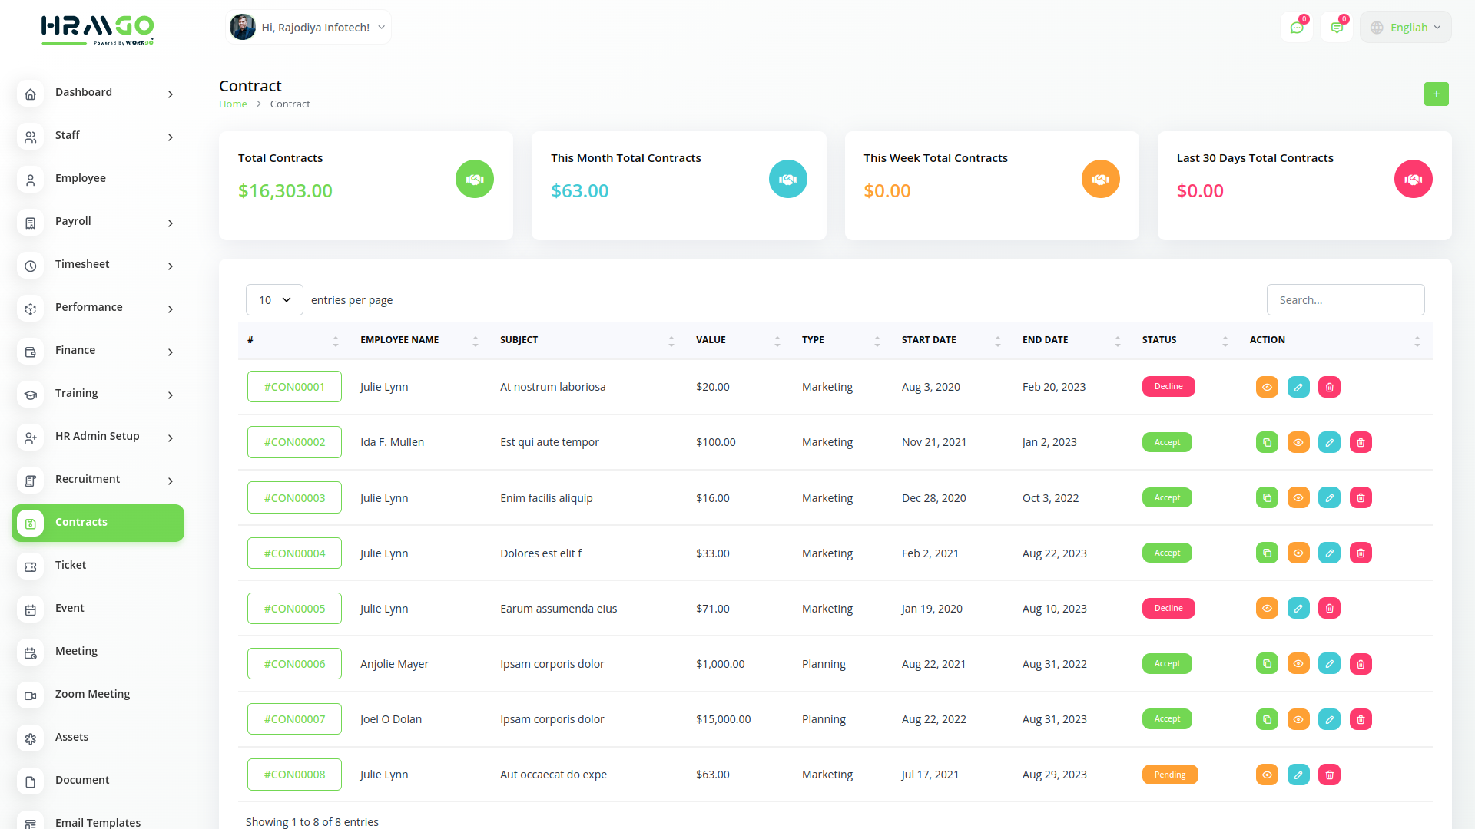The image size is (1475, 829).
Task: View contract #CON00005 via eye icon
Action: tap(1267, 608)
